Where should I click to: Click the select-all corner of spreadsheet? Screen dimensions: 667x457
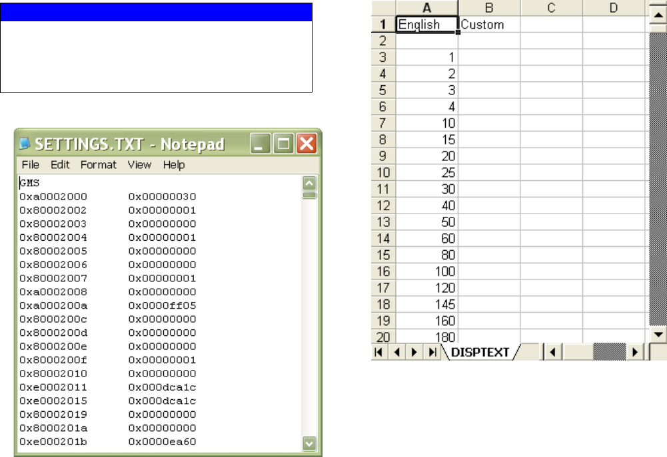coord(383,7)
